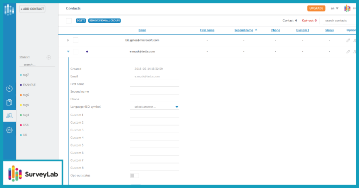Sort contacts by Email column
Image resolution: width=359 pixels, height=188 pixels.
tap(142, 30)
